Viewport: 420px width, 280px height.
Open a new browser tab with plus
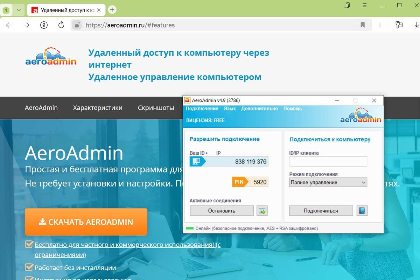(x=112, y=9)
